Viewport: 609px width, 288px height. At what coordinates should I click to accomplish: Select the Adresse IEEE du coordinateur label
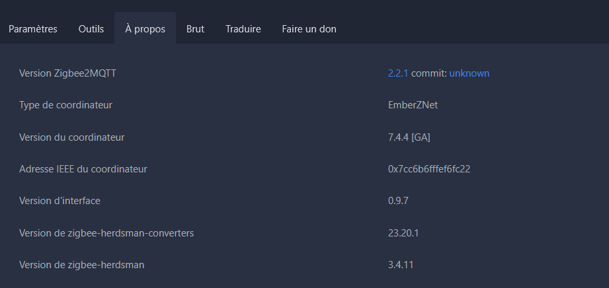pos(83,169)
